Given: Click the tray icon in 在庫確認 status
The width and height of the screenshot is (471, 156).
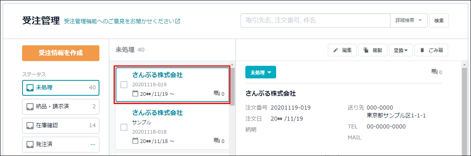Looking at the screenshot, I should 30,125.
